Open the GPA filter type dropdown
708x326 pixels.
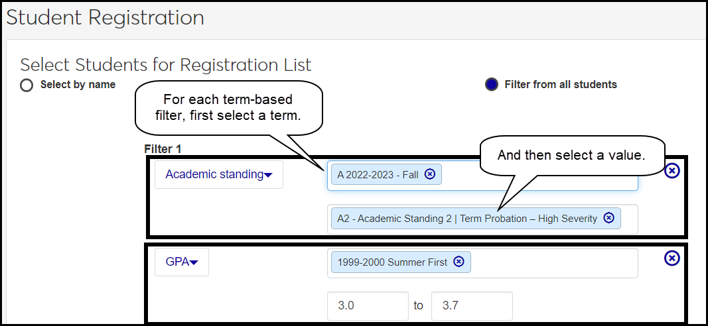[x=181, y=262]
